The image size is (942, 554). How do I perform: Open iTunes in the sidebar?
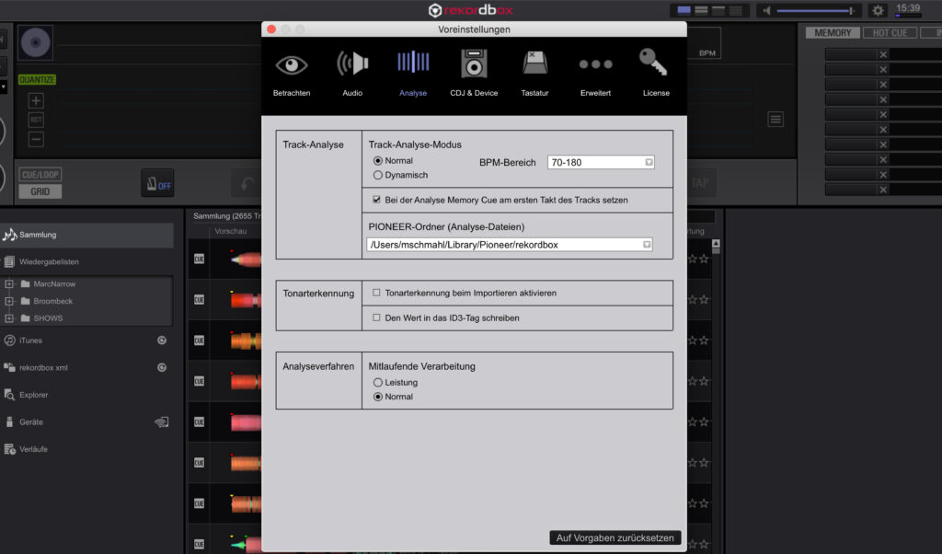[30, 340]
